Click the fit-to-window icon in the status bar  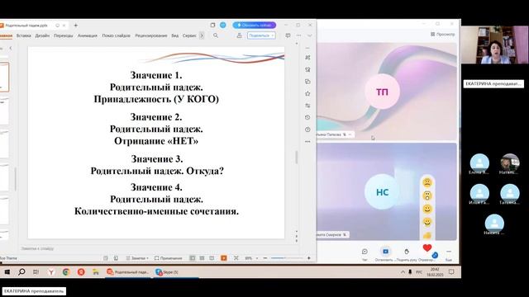tap(236, 258)
